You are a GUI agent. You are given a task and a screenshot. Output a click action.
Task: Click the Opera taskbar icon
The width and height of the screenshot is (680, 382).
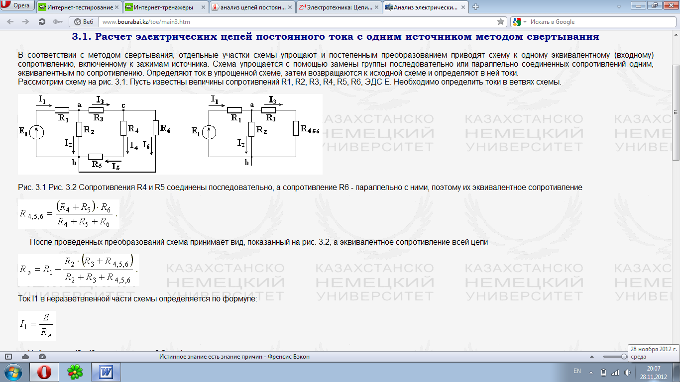pos(45,372)
